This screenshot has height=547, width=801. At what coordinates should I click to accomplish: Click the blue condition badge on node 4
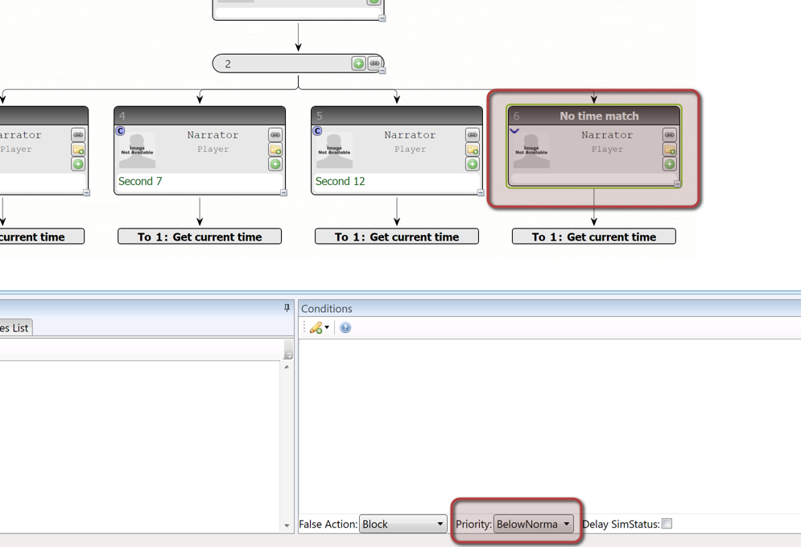[121, 131]
